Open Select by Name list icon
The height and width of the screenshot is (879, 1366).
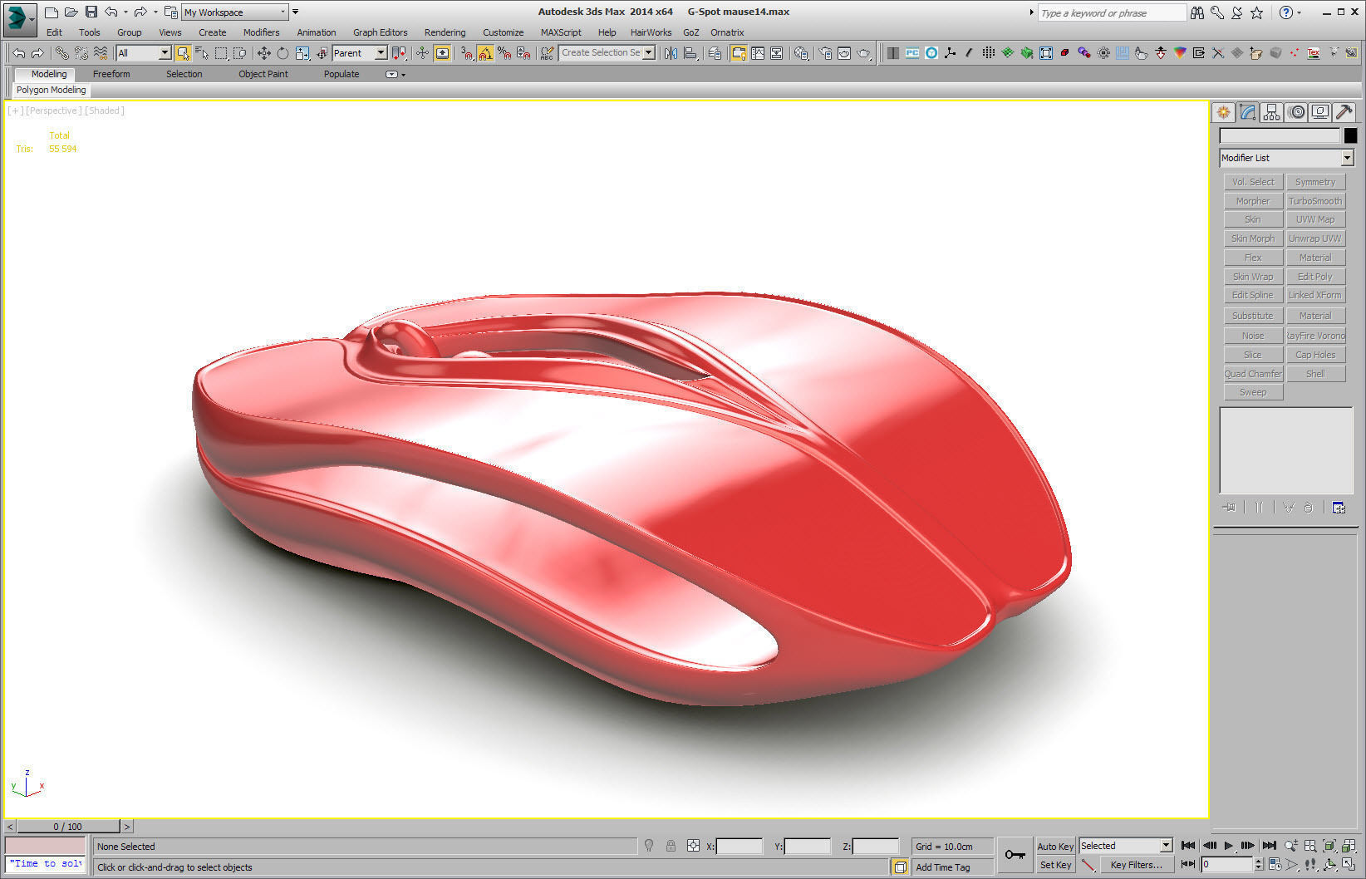coord(202,53)
